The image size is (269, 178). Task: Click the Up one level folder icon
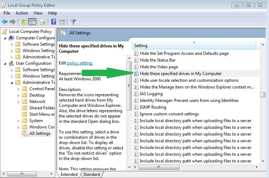click(23, 22)
